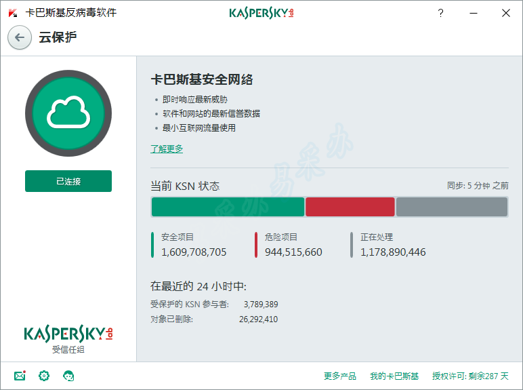This screenshot has height=390, width=523.
Task: Open the 我的卡巴斯基 link
Action: (x=394, y=376)
